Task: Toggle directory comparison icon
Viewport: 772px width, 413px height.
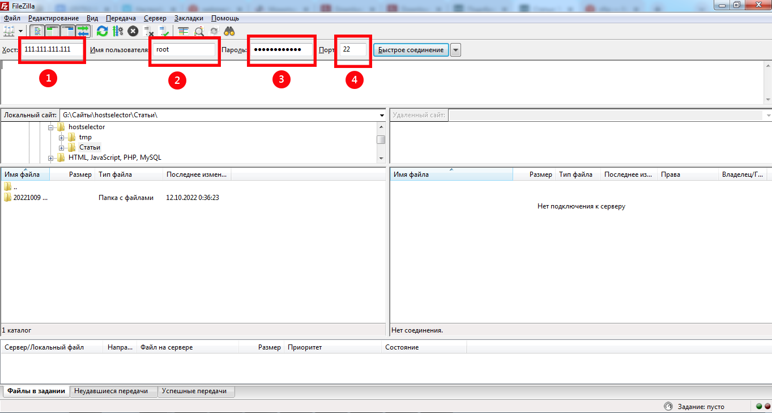Action: (x=199, y=31)
